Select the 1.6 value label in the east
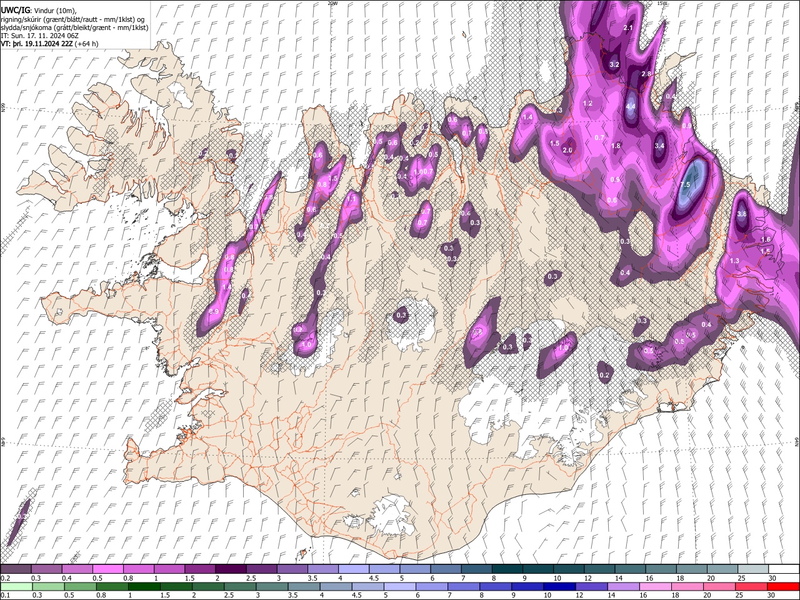 pos(766,239)
